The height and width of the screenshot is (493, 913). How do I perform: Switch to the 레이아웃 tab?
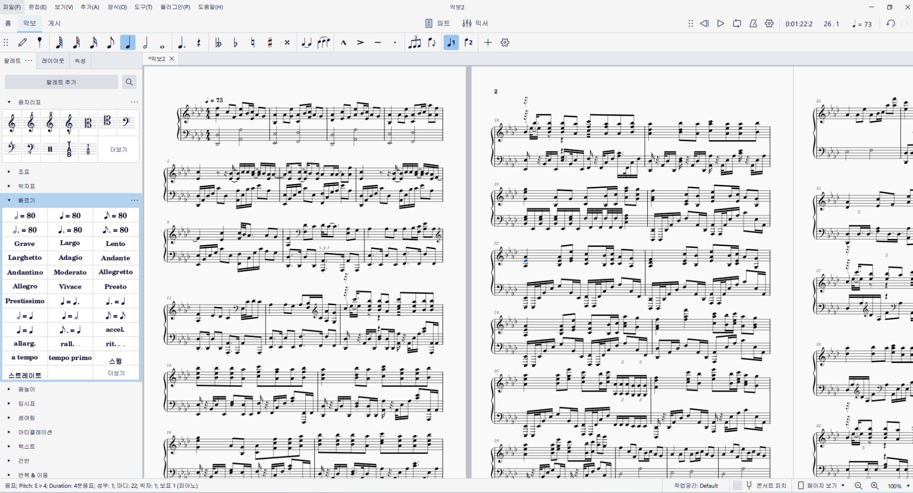click(x=53, y=61)
